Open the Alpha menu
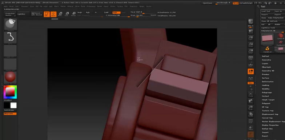The width and height of the screenshot is (285, 140). pos(5,7)
